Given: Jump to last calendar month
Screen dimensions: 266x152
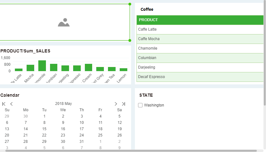Looking at the screenshot, I should 123,104.
